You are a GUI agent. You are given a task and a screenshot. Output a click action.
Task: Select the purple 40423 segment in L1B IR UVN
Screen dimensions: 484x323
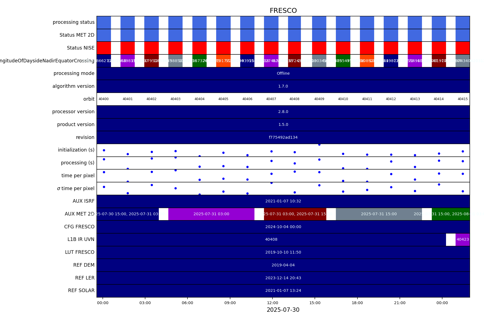point(462,240)
